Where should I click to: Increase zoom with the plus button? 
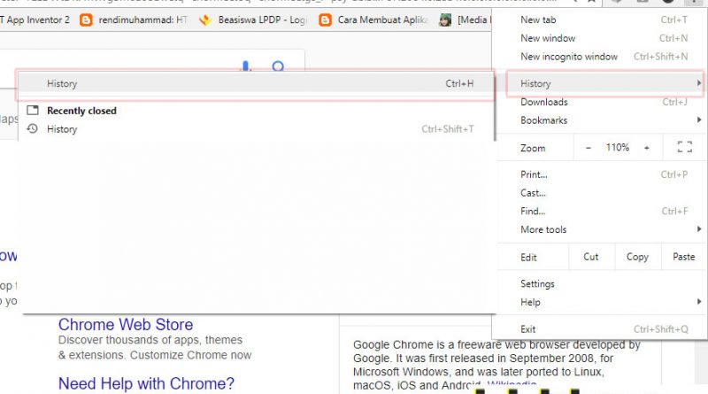pyautogui.click(x=647, y=148)
